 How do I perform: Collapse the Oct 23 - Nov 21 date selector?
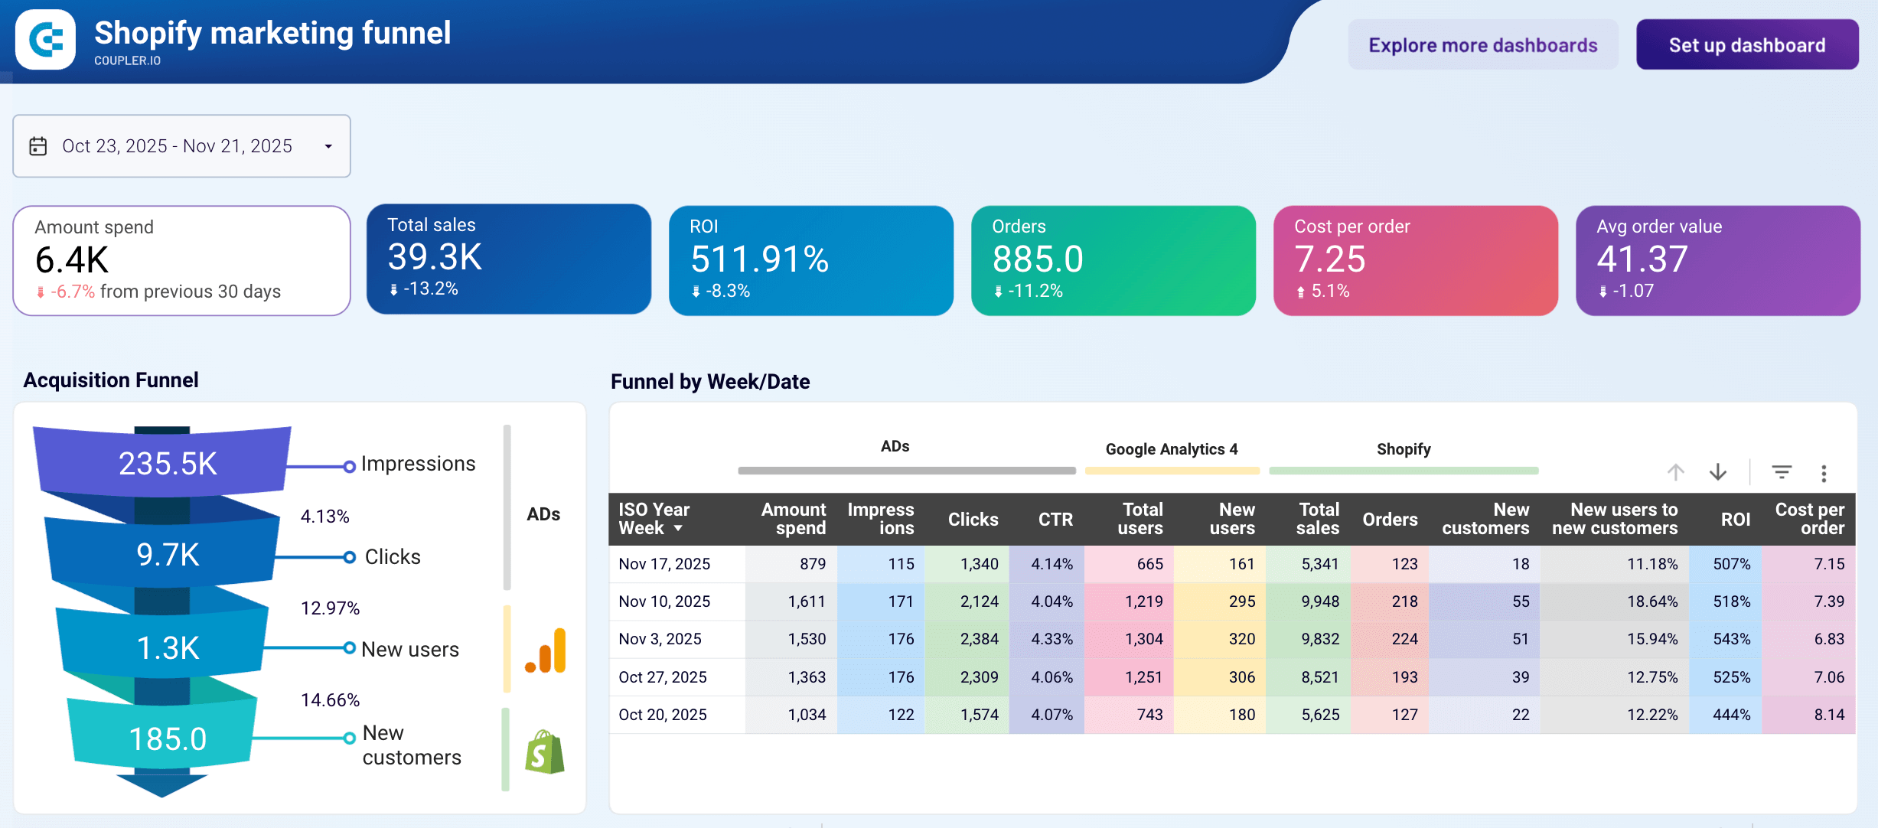(328, 145)
